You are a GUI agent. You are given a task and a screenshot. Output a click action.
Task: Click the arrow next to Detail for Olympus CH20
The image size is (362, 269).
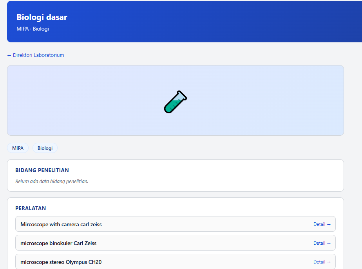tap(329, 262)
